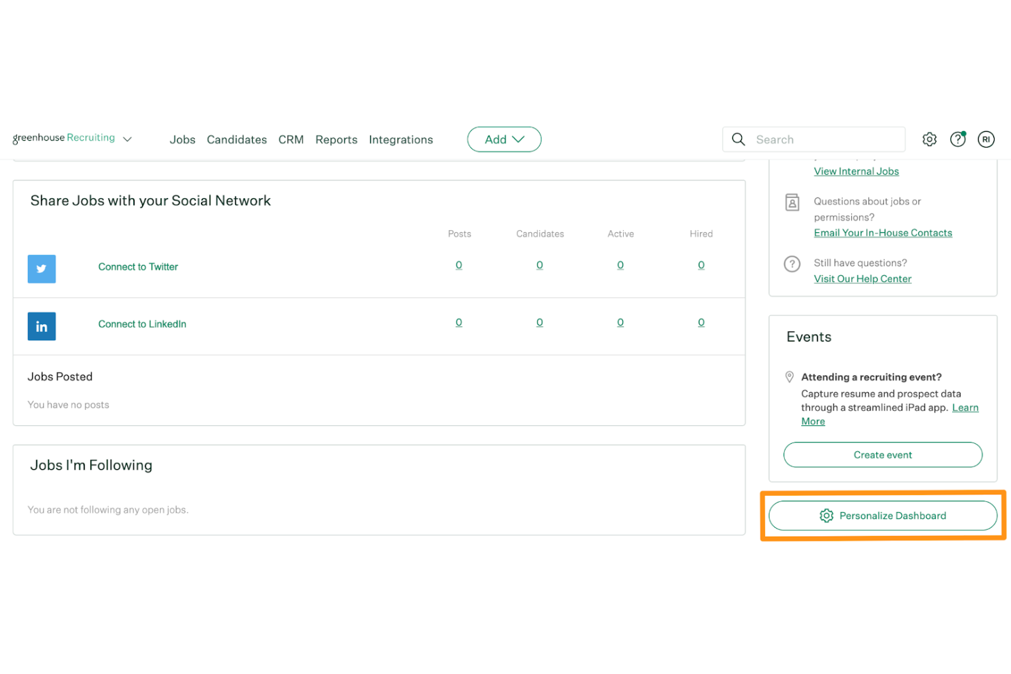Open the RI user avatar menu
Viewport: 1011px width, 674px height.
pyautogui.click(x=986, y=139)
